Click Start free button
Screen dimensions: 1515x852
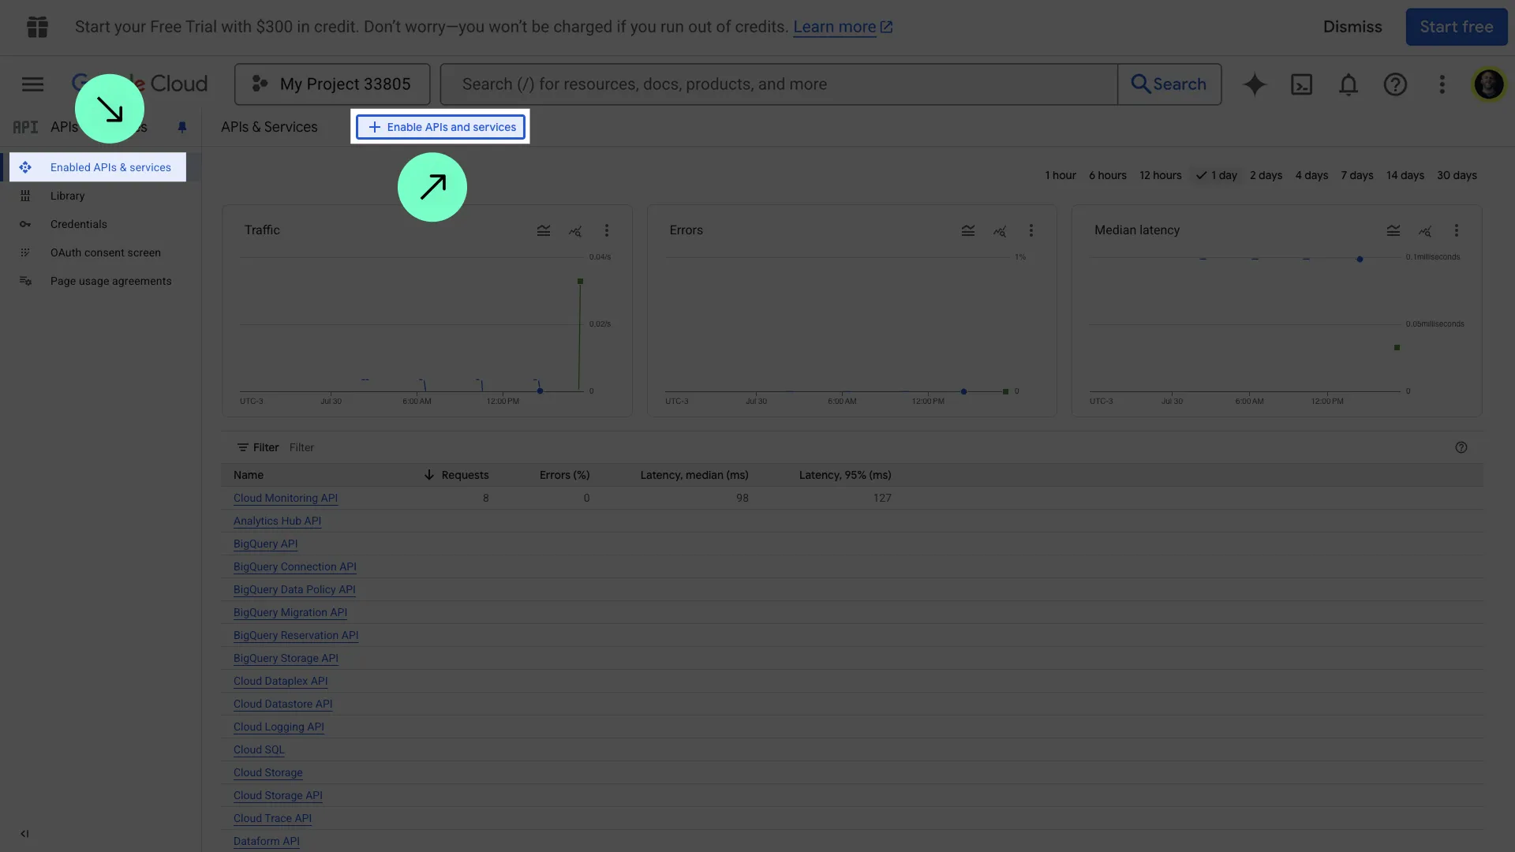coord(1456,27)
